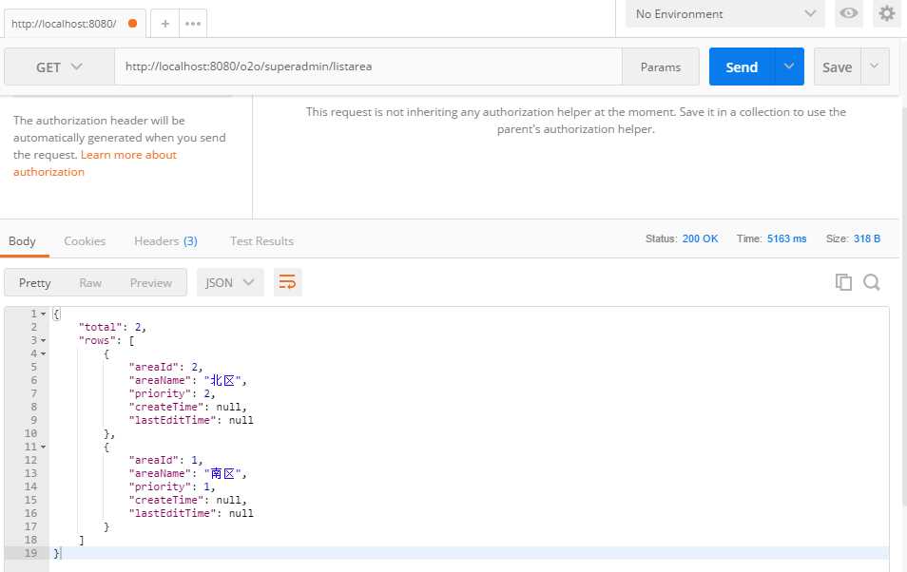907x572 pixels.
Task: Switch to the Cookies response tab
Action: 85,241
